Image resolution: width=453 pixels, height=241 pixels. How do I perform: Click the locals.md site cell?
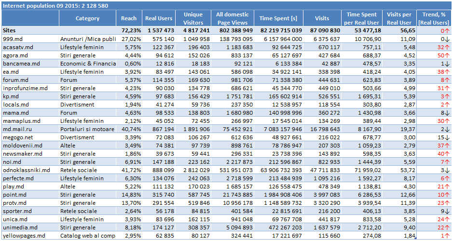coord(30,105)
